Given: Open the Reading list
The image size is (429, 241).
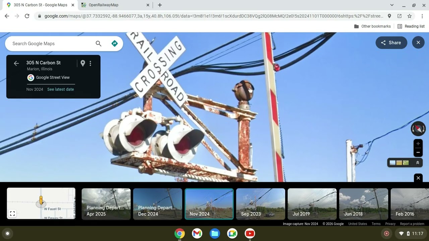Looking at the screenshot, I should click(411, 26).
